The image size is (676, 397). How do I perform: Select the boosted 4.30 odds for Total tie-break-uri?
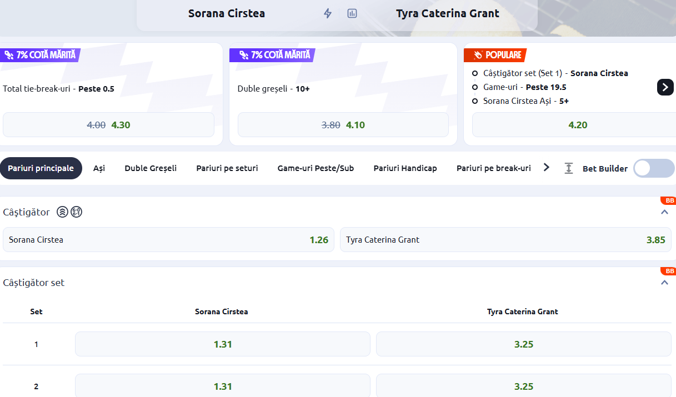pos(108,124)
